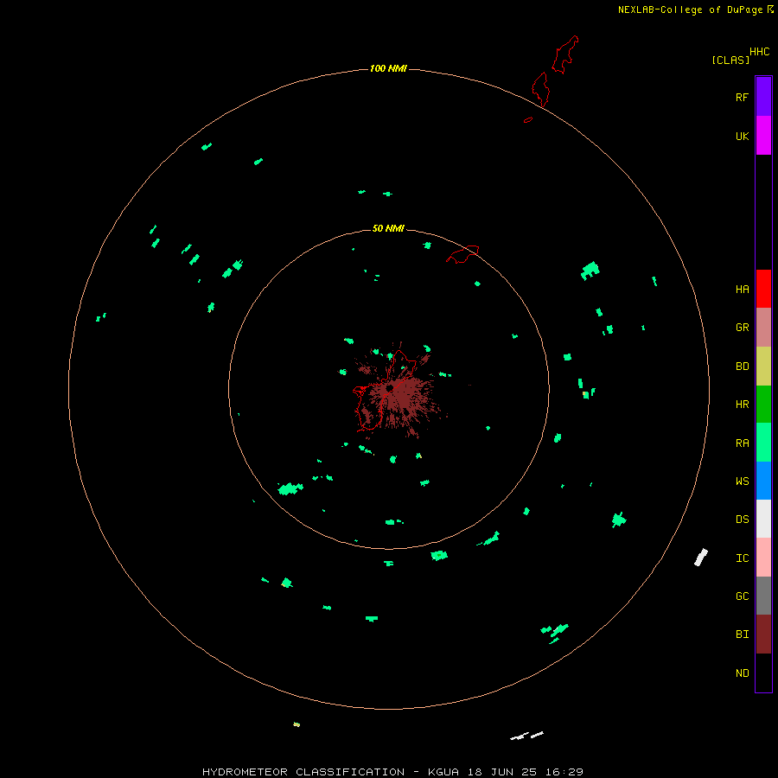Viewport: 778px width, 778px height.
Task: Click the ND black legend swatch
Action: tap(763, 673)
